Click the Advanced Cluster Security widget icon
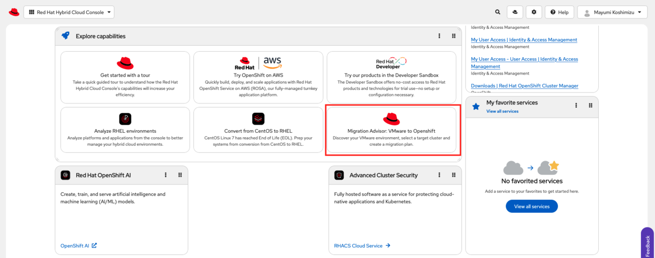655x258 pixels. [339, 175]
